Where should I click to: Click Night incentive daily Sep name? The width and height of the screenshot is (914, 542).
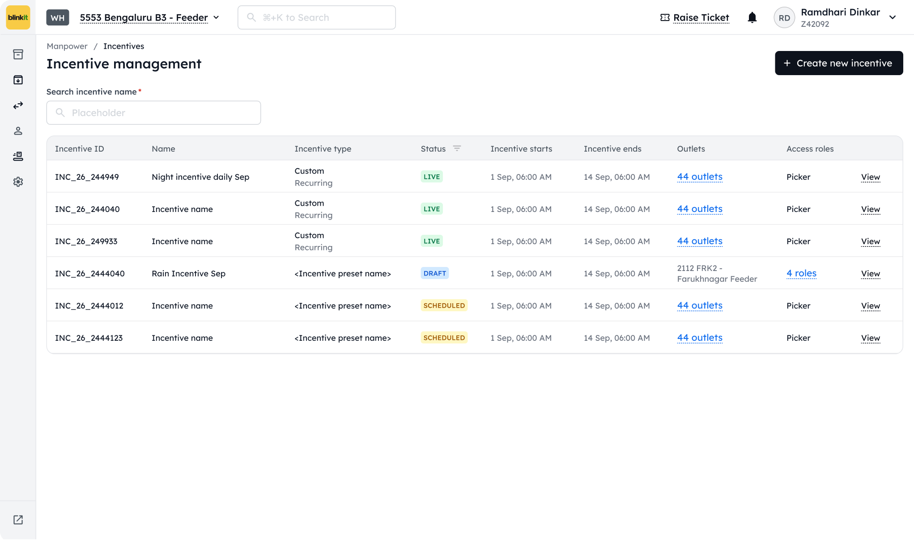200,177
